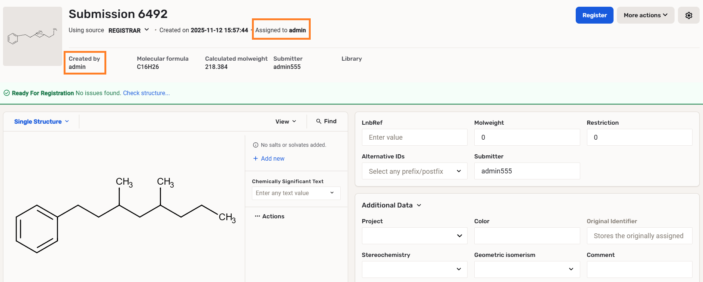Open the Alternative IDs prefix/postfix dropdown
The width and height of the screenshot is (703, 282).
click(414, 171)
